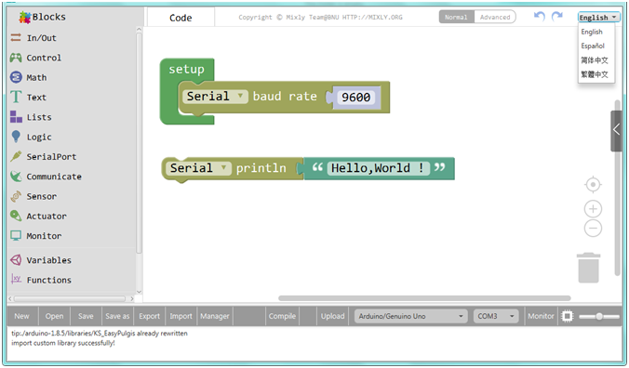This screenshot has height=368, width=629.
Task: Open the Logic lightbulb icon
Action: pyautogui.click(x=16, y=137)
